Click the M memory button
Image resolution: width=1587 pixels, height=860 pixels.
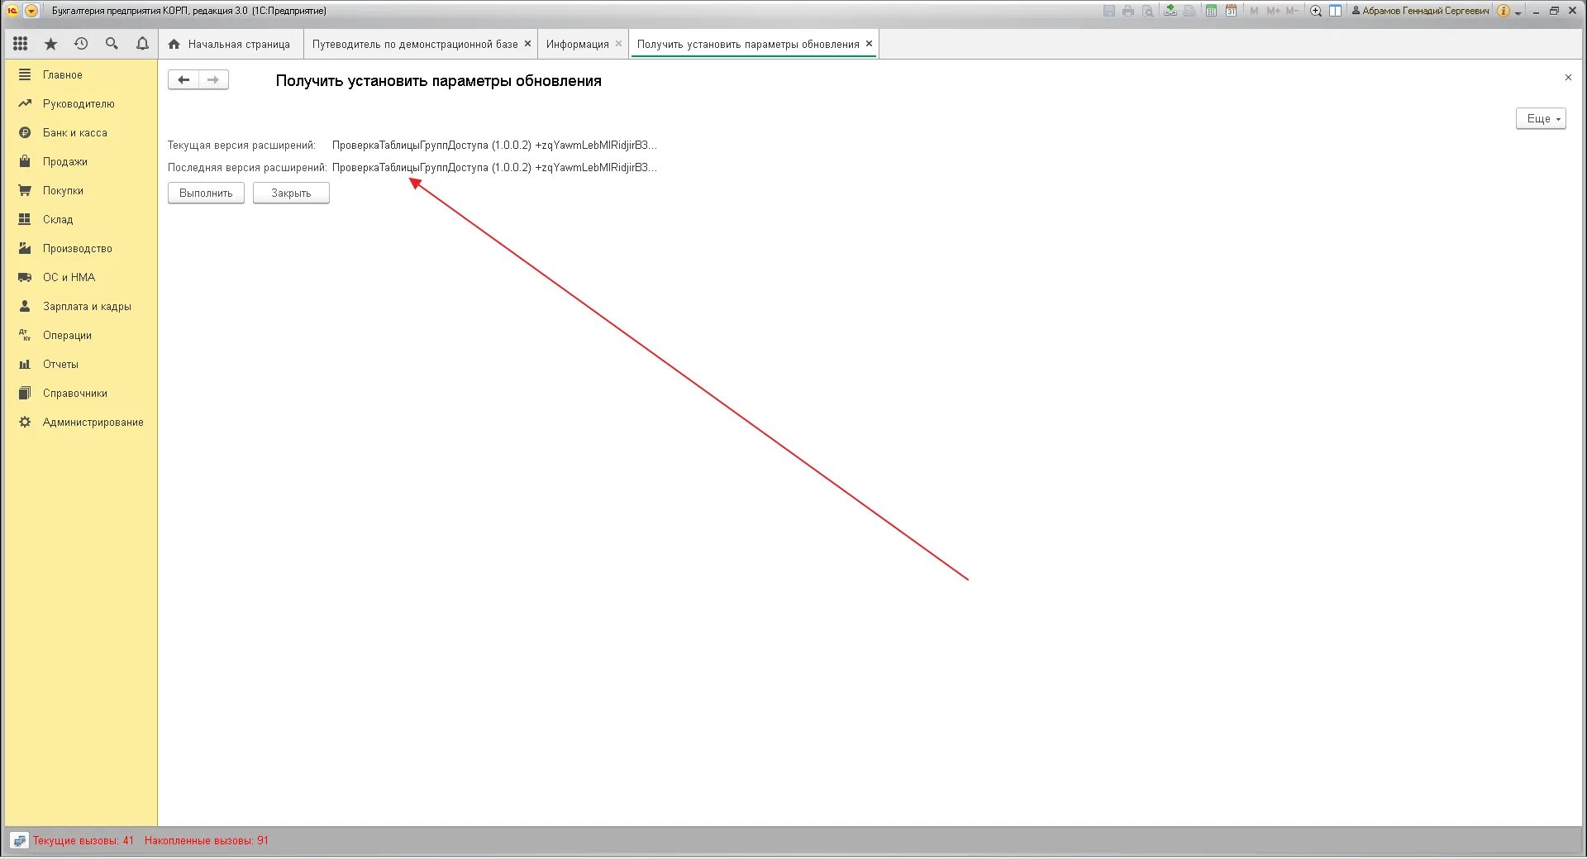point(1254,11)
